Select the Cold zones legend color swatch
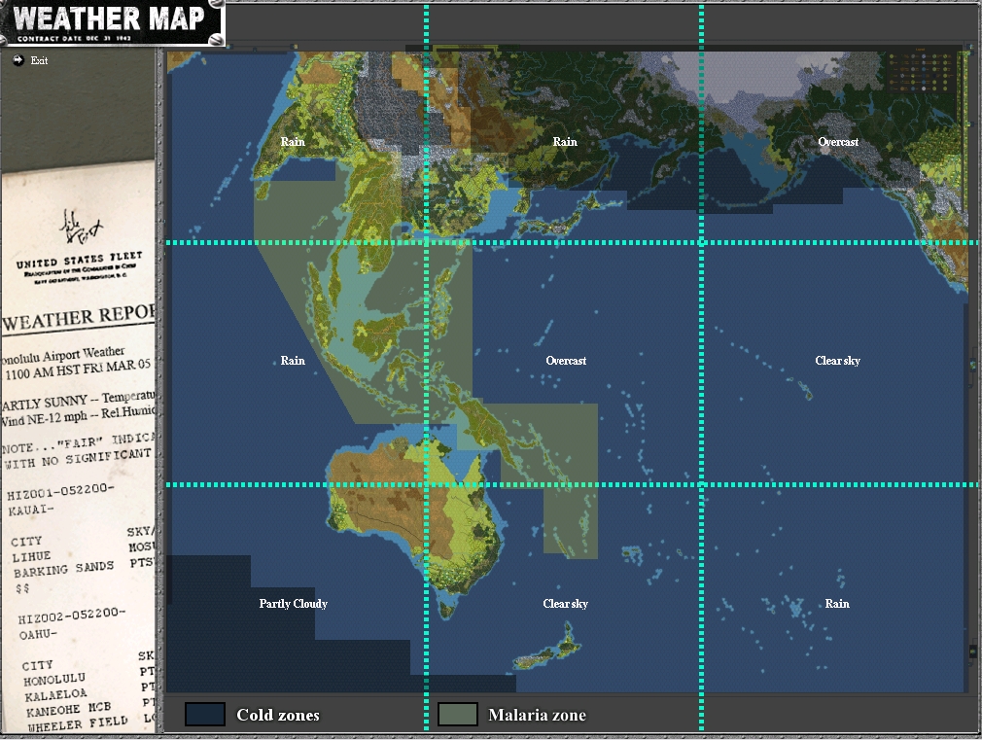Screen dimensions: 982x740 205,715
